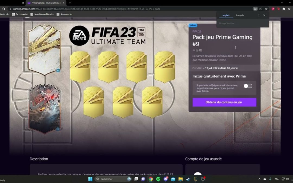Image resolution: width=293 pixels, height=183 pixels.
Task: Open the Chrome tab search chevron
Action: 282,2
